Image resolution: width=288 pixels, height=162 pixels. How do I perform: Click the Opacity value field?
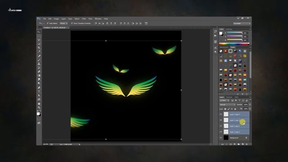point(246,105)
